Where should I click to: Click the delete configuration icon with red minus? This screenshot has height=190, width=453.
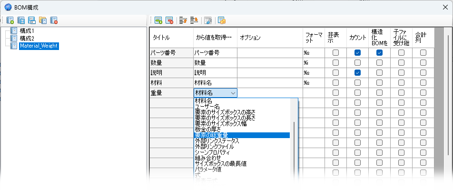[54, 20]
